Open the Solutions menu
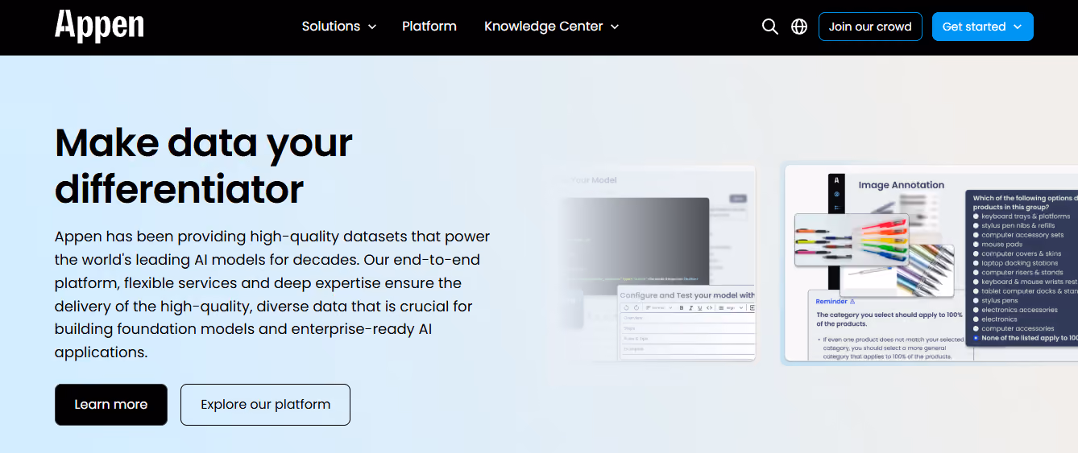1078x453 pixels. [x=339, y=27]
